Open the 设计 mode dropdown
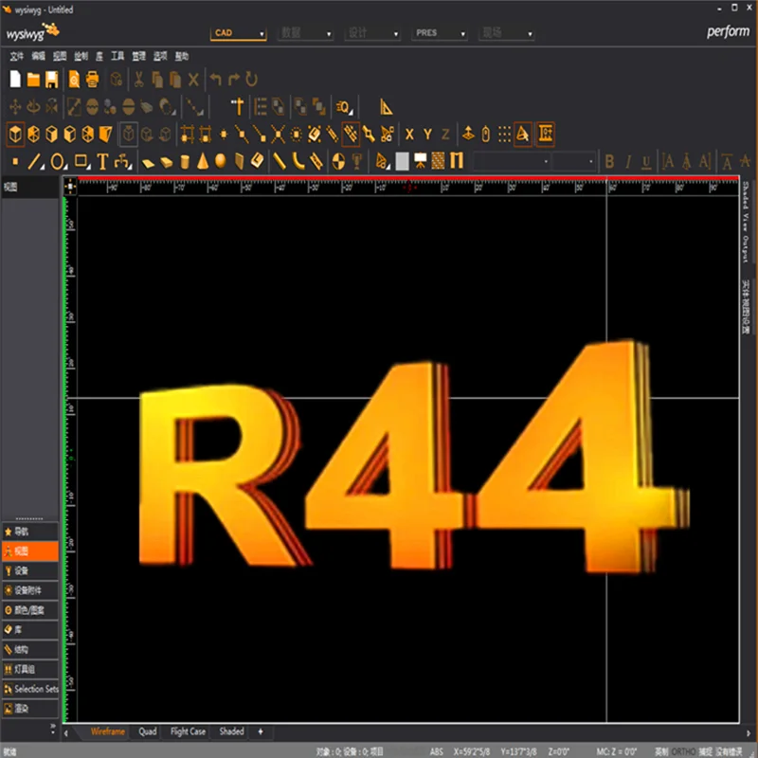The width and height of the screenshot is (758, 758). [372, 33]
